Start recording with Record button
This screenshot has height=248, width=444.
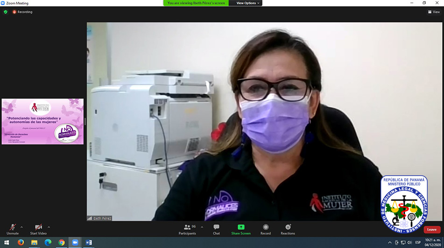[266, 229]
